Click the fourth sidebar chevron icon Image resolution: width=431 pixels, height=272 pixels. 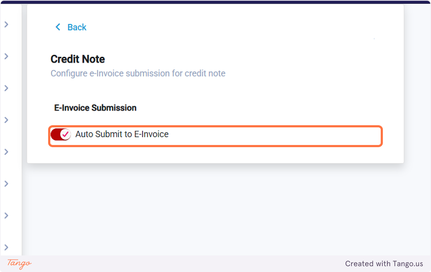[6, 120]
